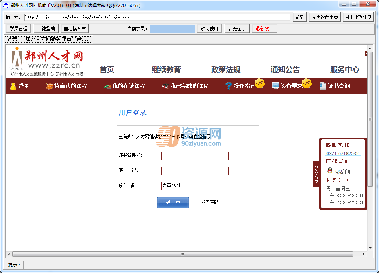Open 如何使用 how-to-use help
The width and height of the screenshot is (379, 273).
[209, 29]
